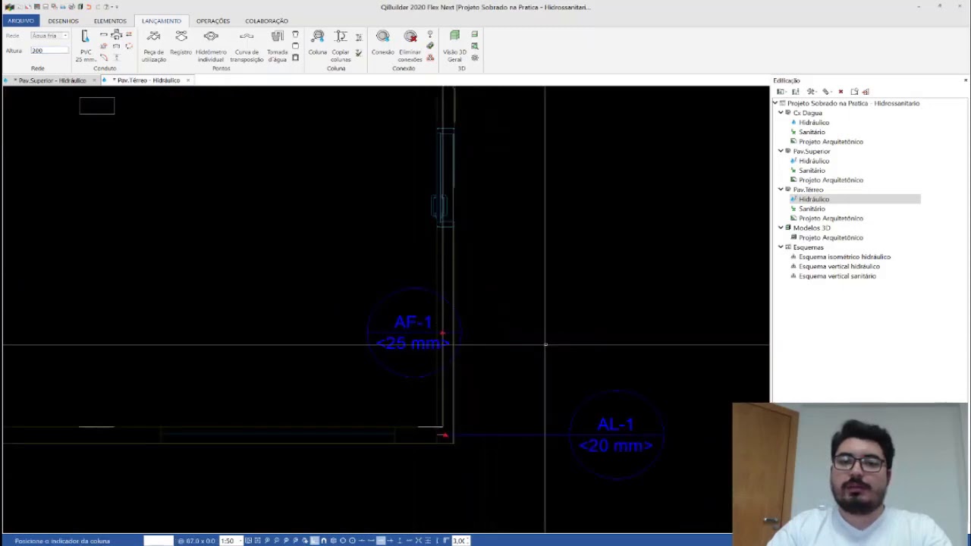This screenshot has width=971, height=546.
Task: Click the Altura input field
Action: click(x=49, y=51)
